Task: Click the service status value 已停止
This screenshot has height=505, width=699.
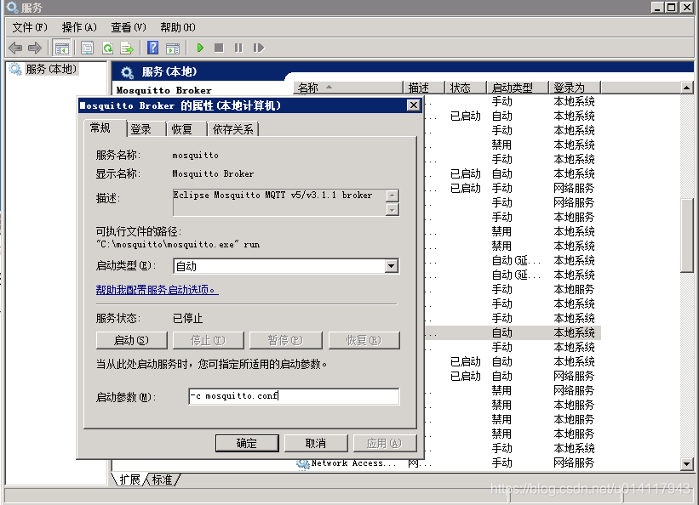Action: (187, 319)
